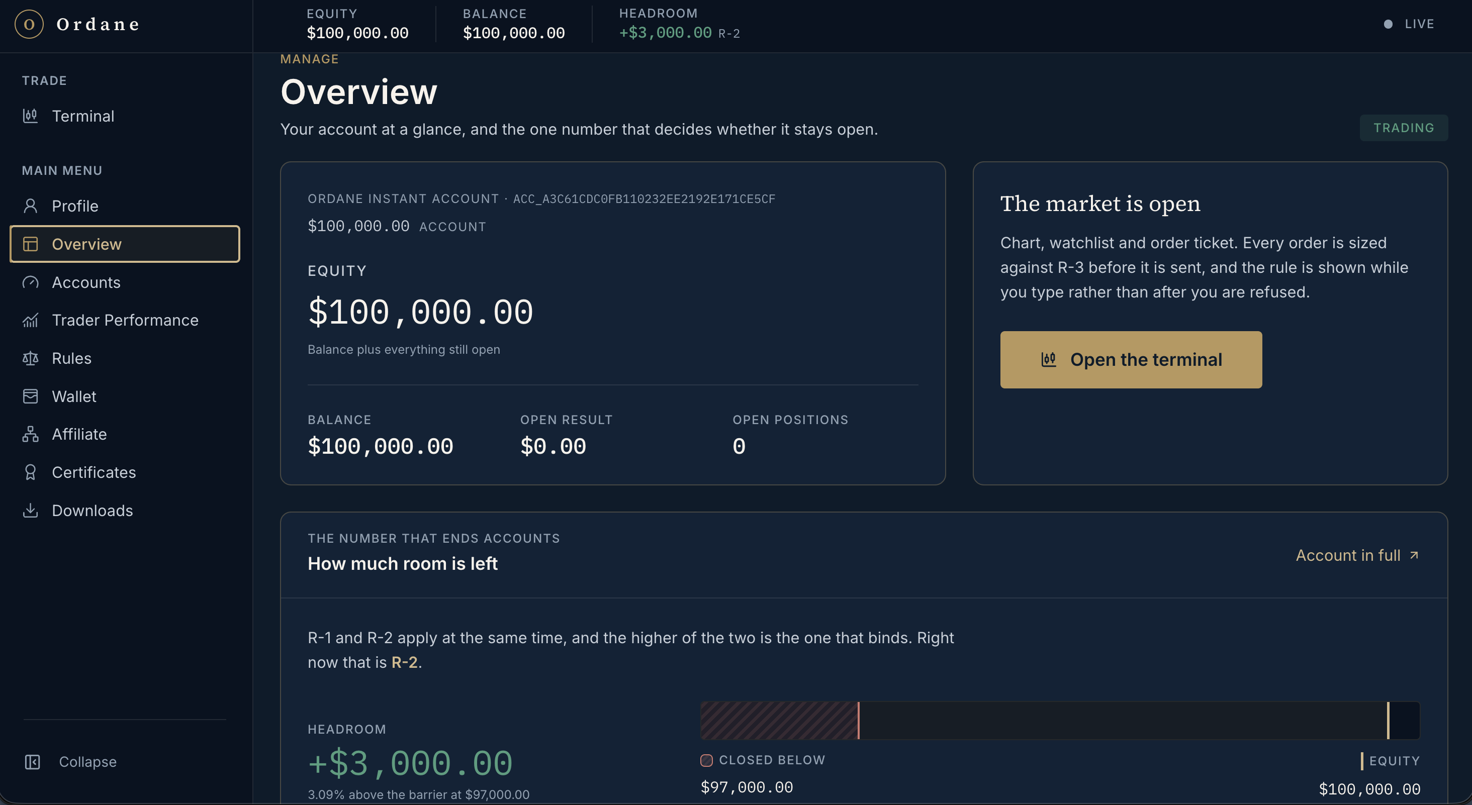The width and height of the screenshot is (1472, 805).
Task: Click the Certificates ribbon icon
Action: pyautogui.click(x=30, y=472)
